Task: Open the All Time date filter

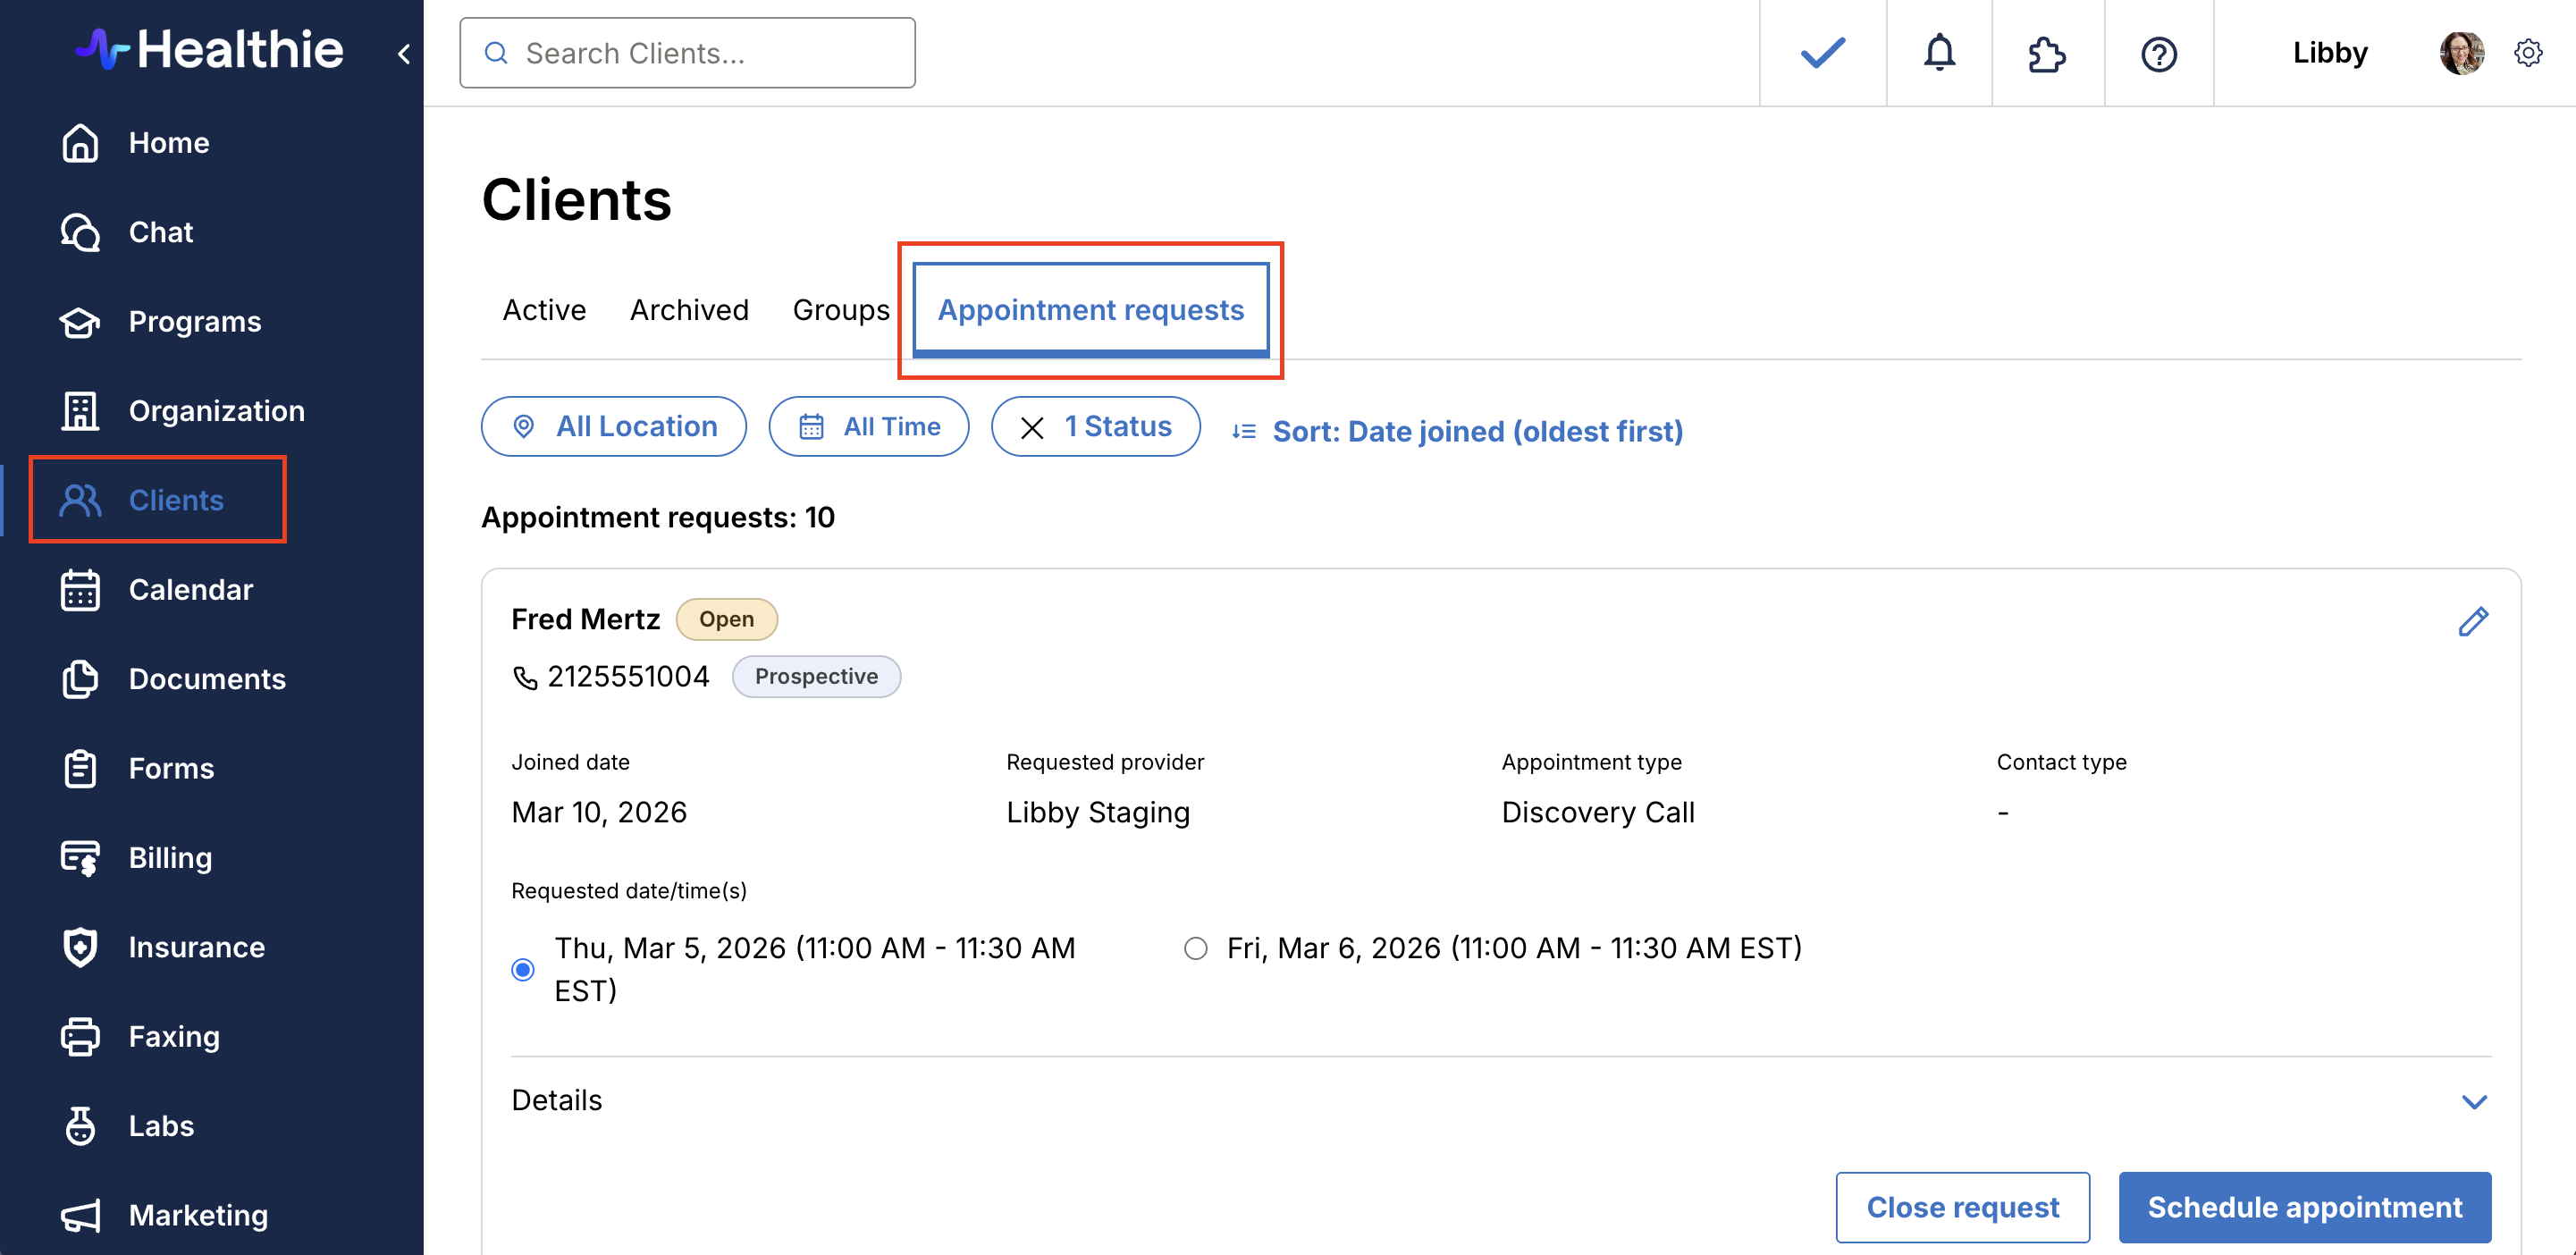Action: point(868,426)
